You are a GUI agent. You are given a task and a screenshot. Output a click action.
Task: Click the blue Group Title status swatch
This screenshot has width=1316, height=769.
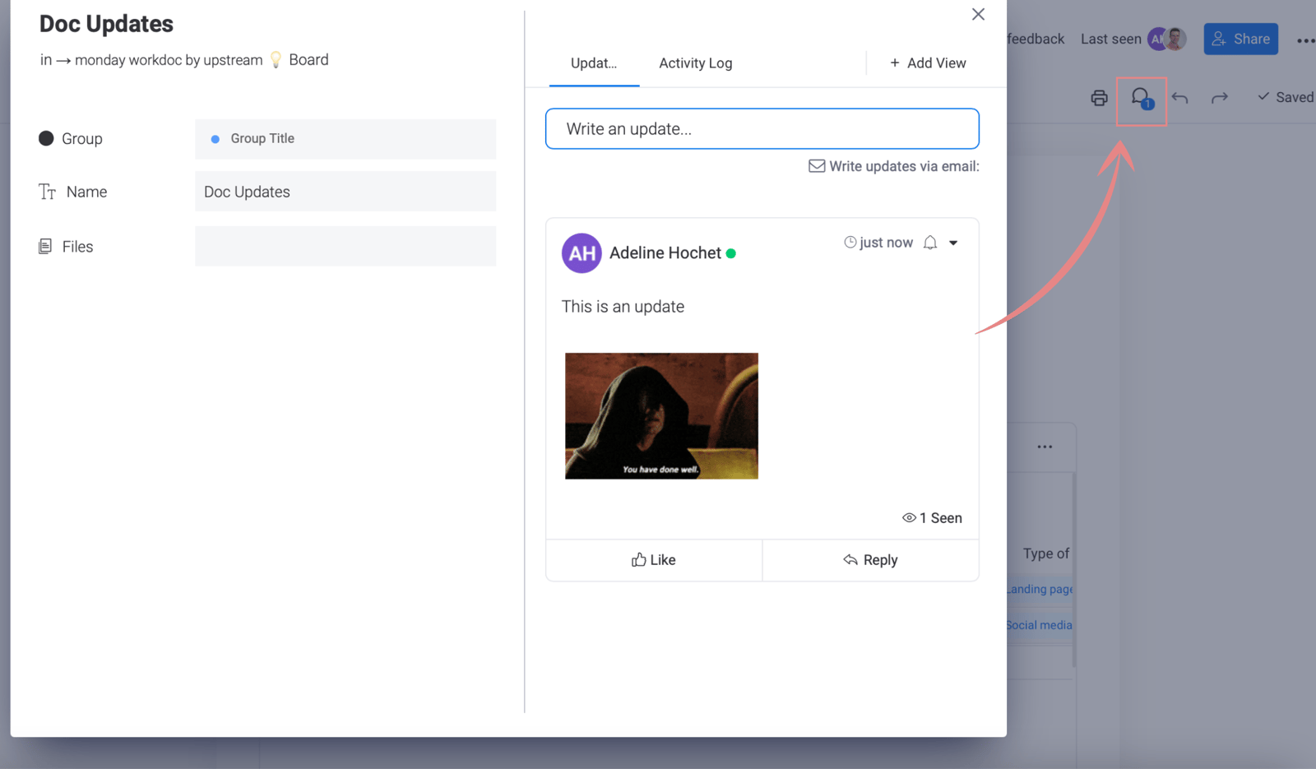215,138
